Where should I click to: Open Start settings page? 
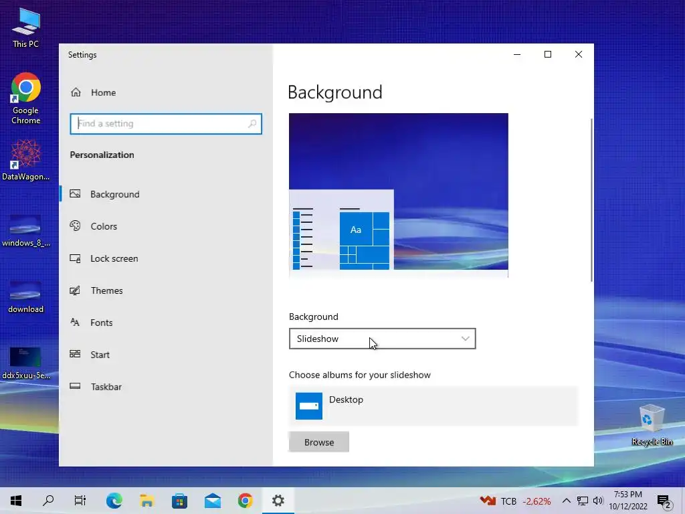click(x=166, y=355)
